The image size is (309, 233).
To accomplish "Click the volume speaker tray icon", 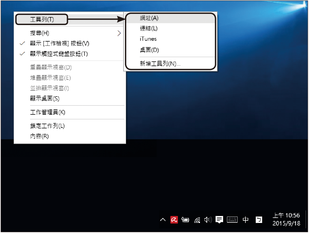I will click(208, 220).
